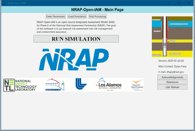Screen dimensions: 195x131
Task: Click the Los Alamos National Laboratory logo
Action: click(108, 84)
